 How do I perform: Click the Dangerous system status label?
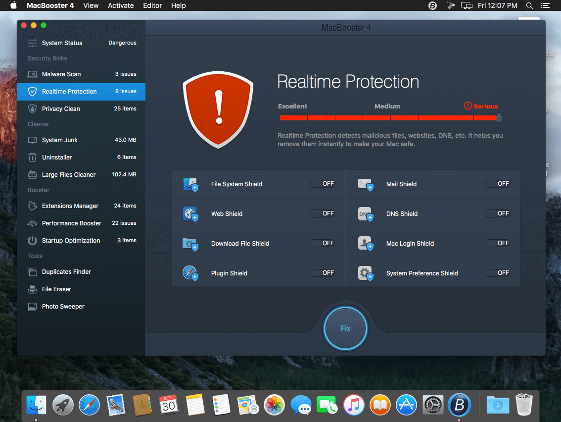coord(122,43)
